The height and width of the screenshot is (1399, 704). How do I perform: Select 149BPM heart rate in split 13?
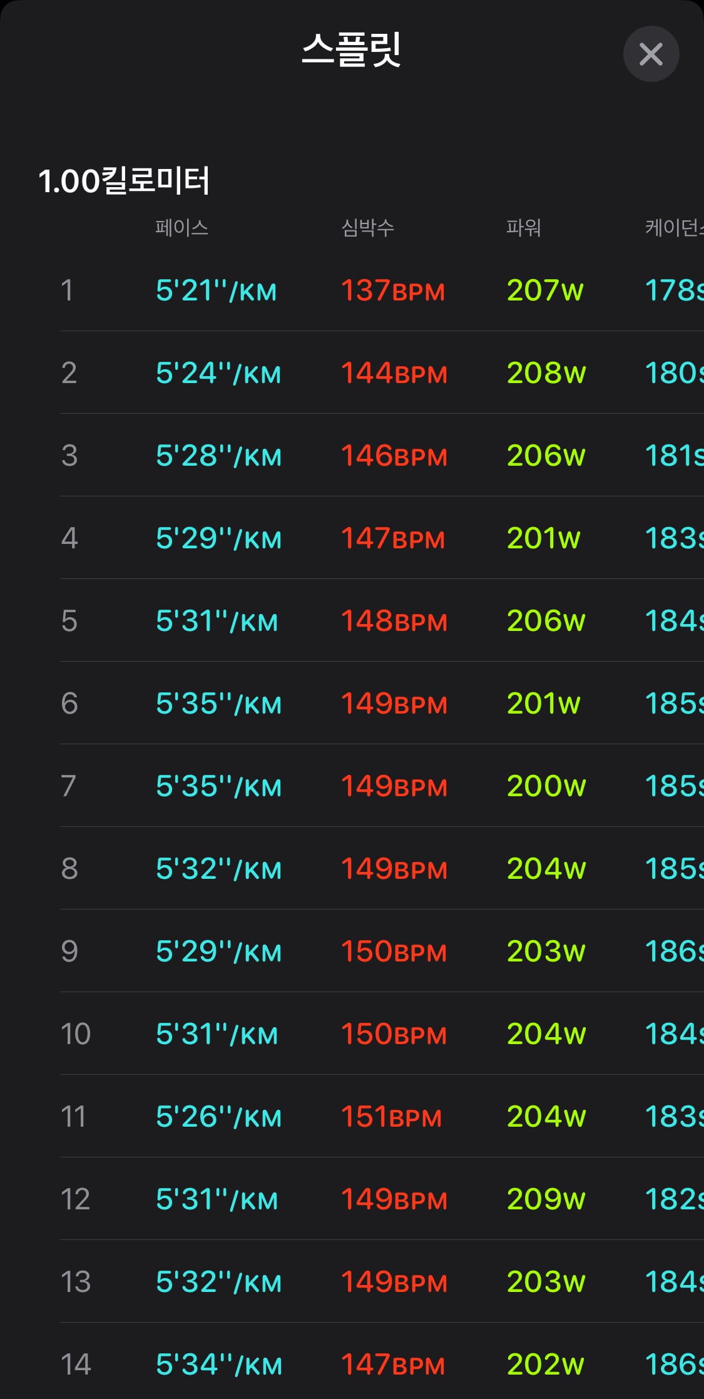(394, 1282)
